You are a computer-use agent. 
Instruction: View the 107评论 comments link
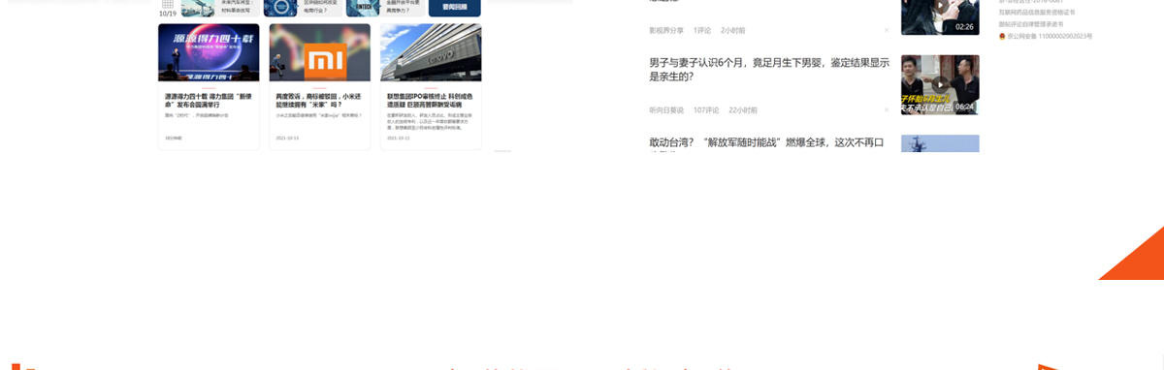click(706, 110)
